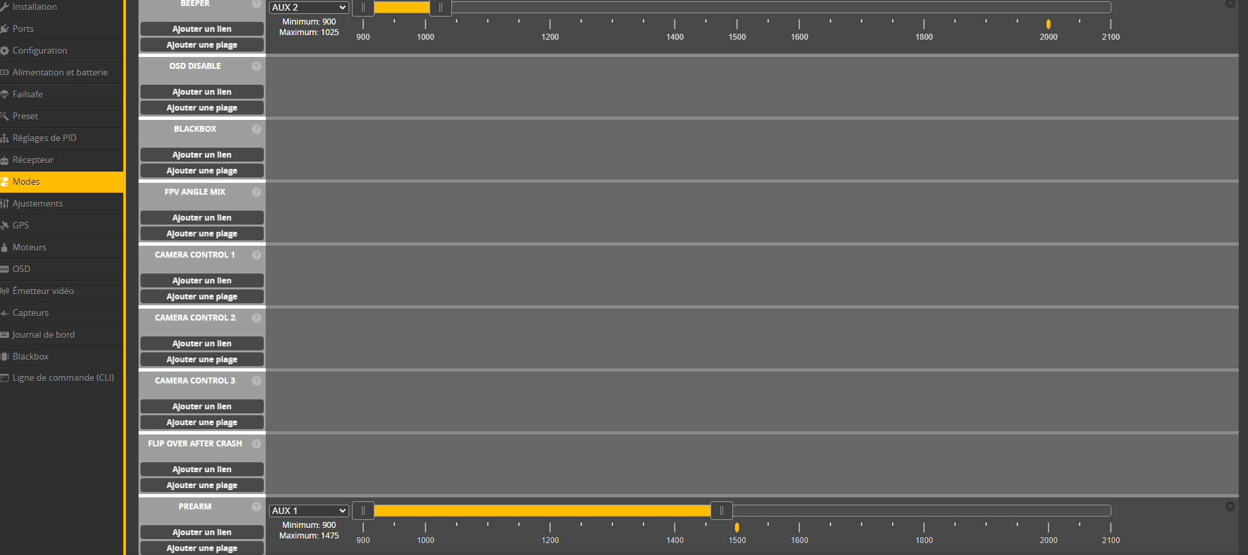The width and height of the screenshot is (1248, 555).
Task: Click help icon beside PREARM mode
Action: tap(256, 507)
